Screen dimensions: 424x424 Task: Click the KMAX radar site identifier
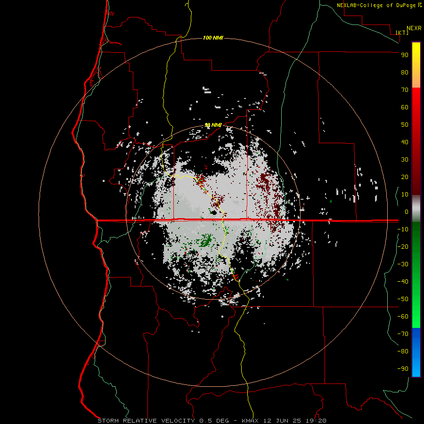[250, 421]
